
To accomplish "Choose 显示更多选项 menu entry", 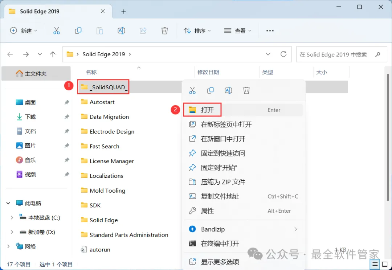I will point(243,262).
